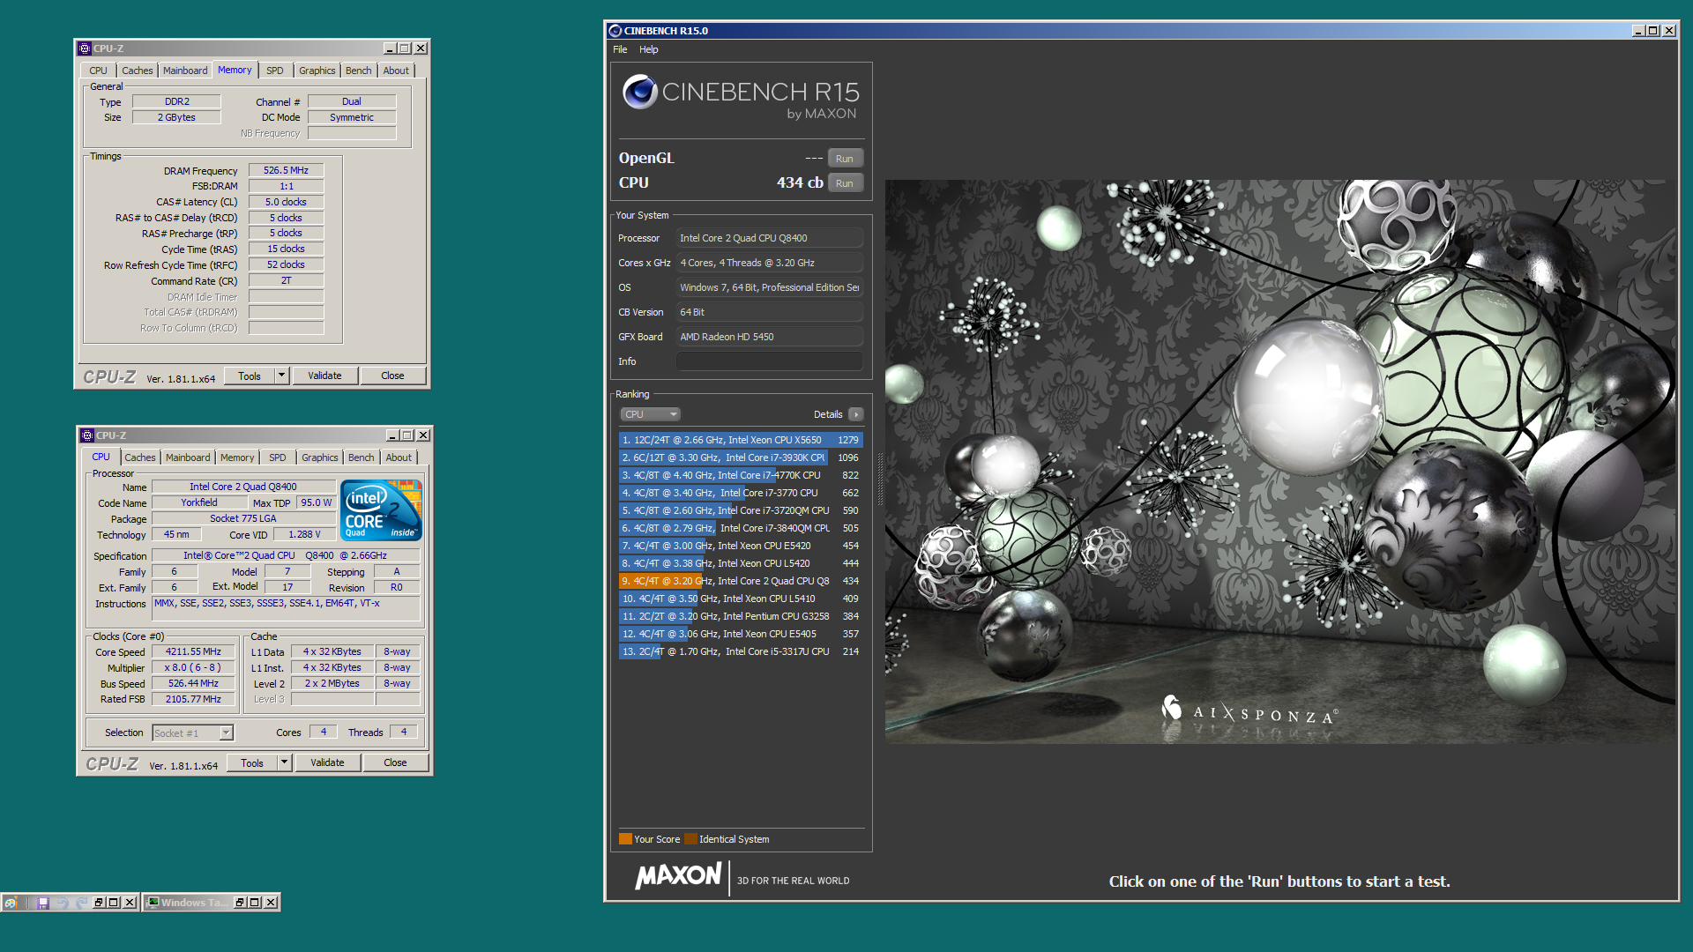
Task: Click the Cores x GHz field in Cinebench
Action: [x=769, y=263]
